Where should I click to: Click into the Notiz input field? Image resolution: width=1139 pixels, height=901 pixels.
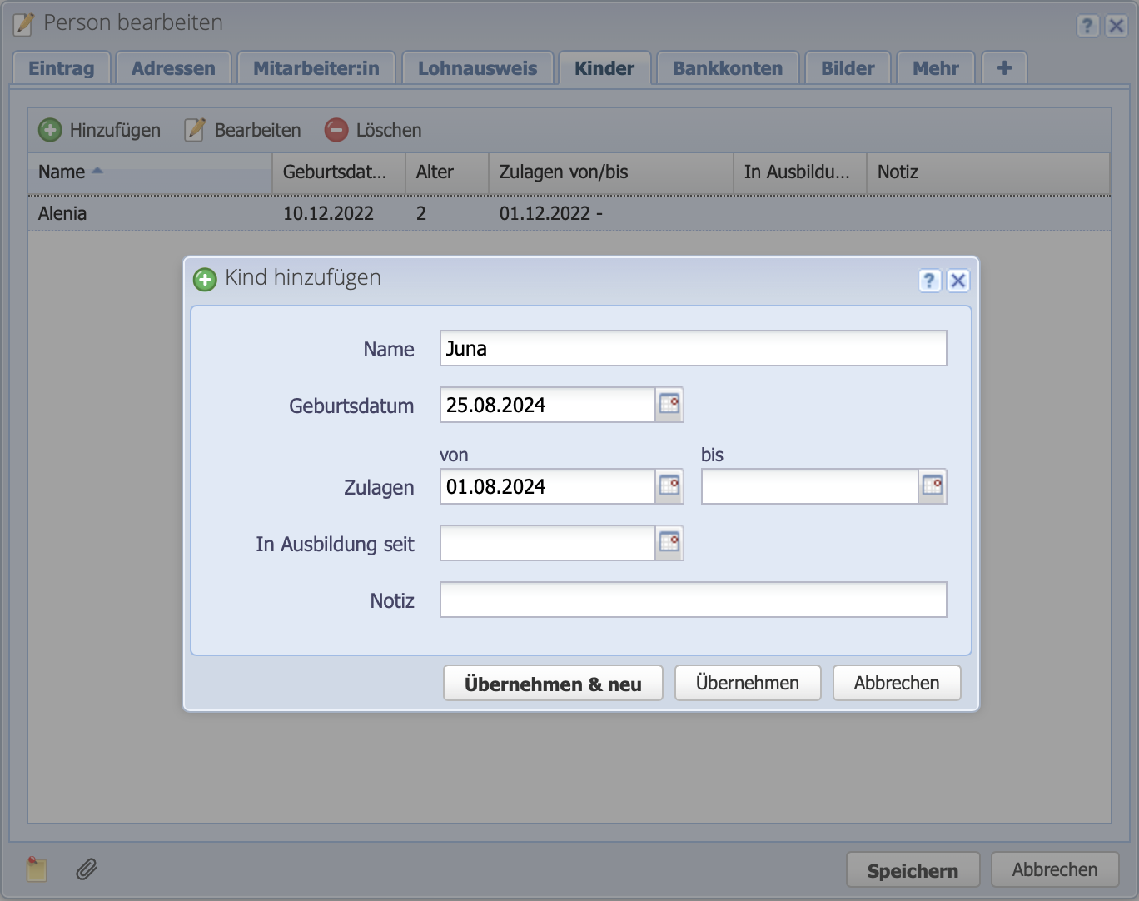(693, 600)
